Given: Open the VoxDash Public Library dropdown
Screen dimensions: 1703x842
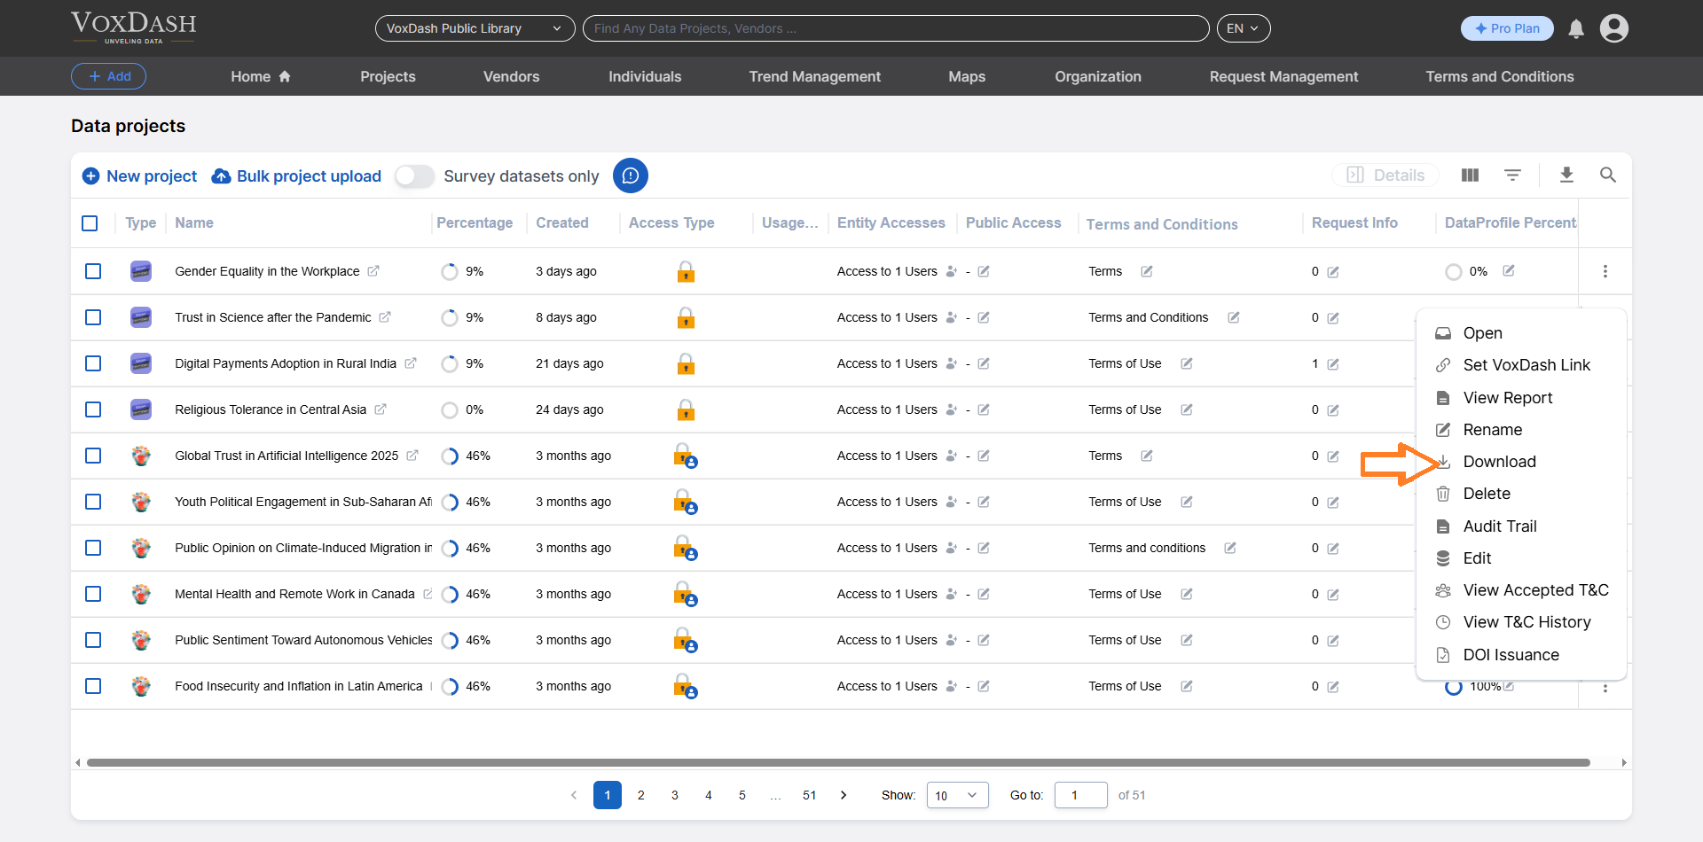Looking at the screenshot, I should point(475,28).
